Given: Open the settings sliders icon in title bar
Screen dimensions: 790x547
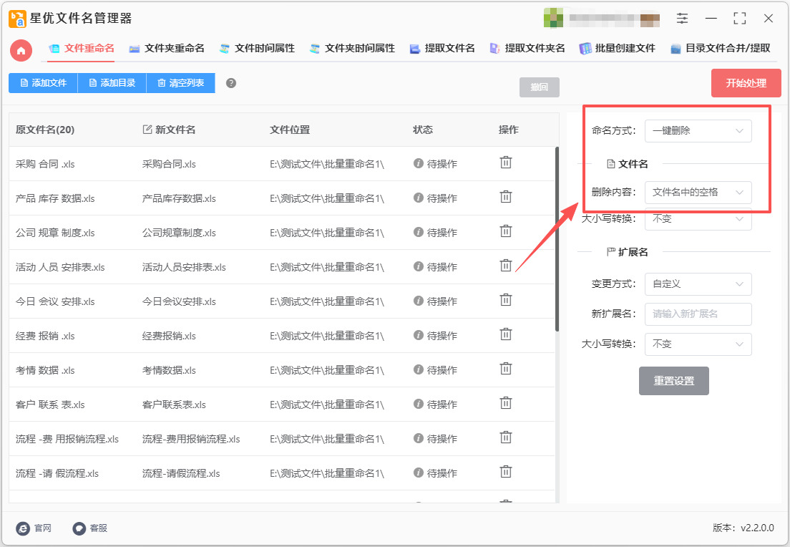Looking at the screenshot, I should coord(682,19).
